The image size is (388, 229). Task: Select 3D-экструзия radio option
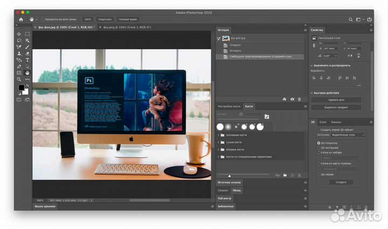pos(318,148)
